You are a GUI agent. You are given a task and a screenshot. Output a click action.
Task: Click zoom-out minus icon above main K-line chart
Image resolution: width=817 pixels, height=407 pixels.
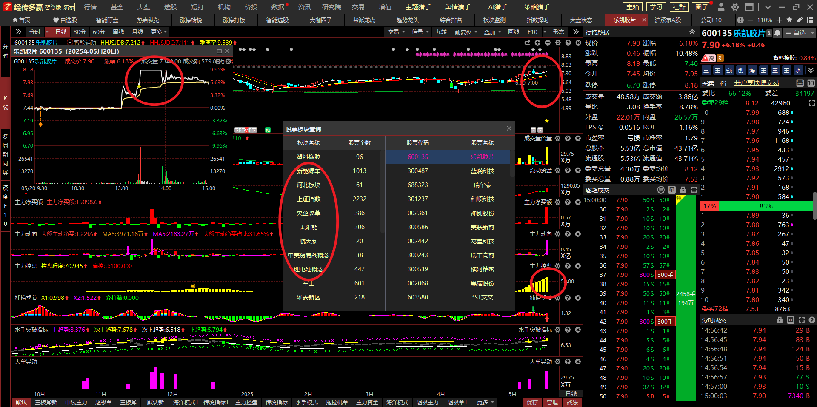click(548, 43)
